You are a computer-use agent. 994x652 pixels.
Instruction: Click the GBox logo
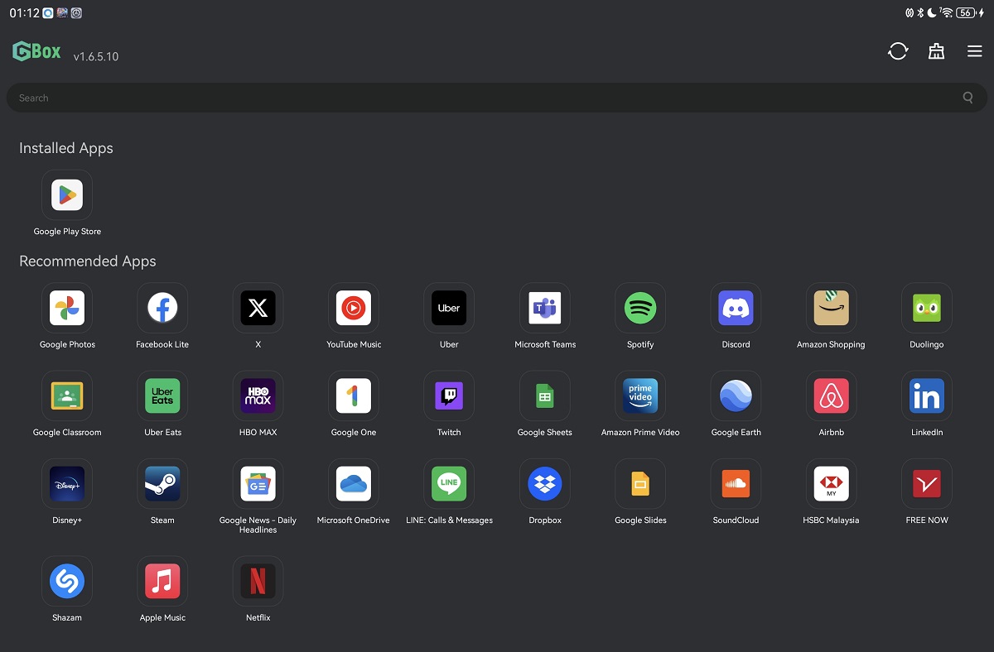pos(36,51)
